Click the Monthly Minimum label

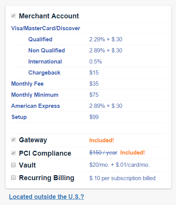[x=35, y=95]
